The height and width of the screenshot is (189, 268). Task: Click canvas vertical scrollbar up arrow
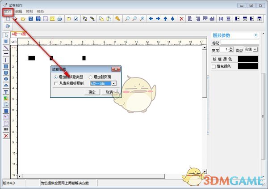coord(205,47)
